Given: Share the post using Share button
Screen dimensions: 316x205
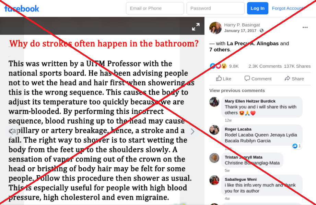Looking at the screenshot, I should 294,79.
